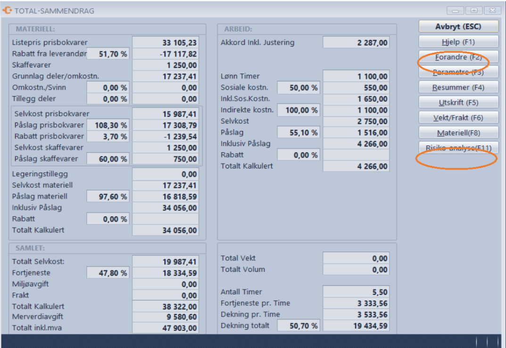506x348 pixels.
Task: Open the Vekt/Frakt (F6) dialog
Action: point(458,118)
